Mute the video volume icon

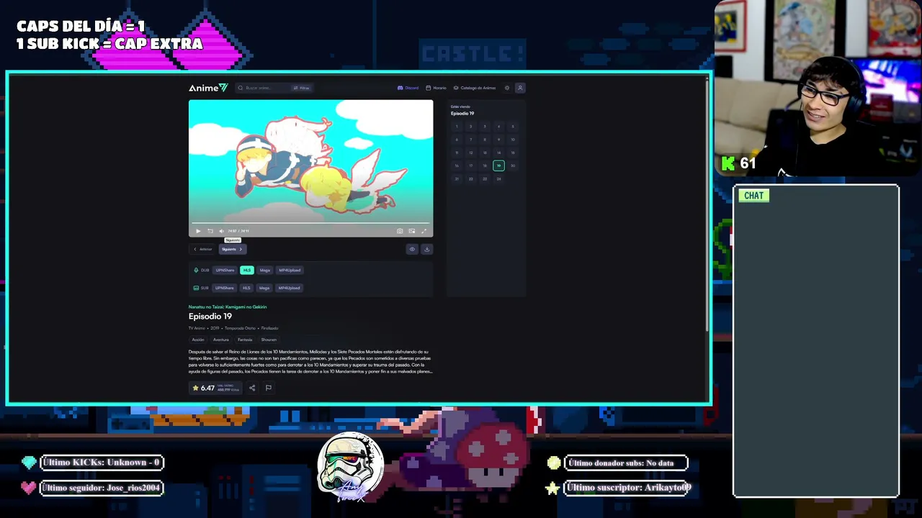(x=221, y=231)
